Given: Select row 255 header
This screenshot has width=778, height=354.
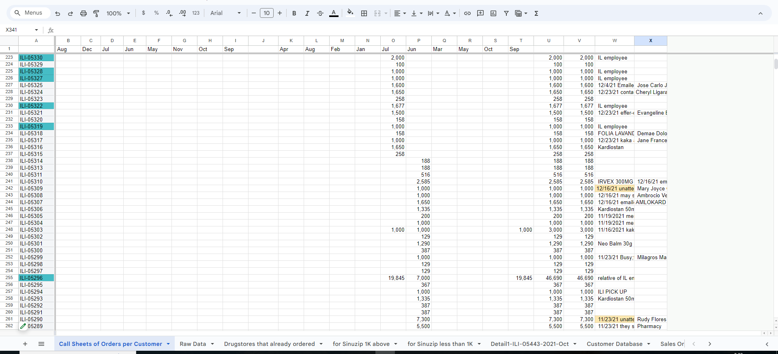Looking at the screenshot, I should [9, 278].
